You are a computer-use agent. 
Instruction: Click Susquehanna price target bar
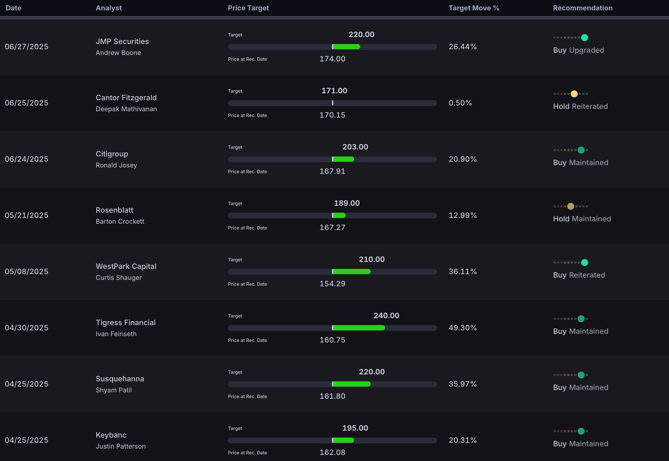coord(332,384)
